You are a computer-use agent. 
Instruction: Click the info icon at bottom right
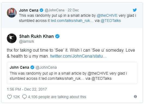135,97
